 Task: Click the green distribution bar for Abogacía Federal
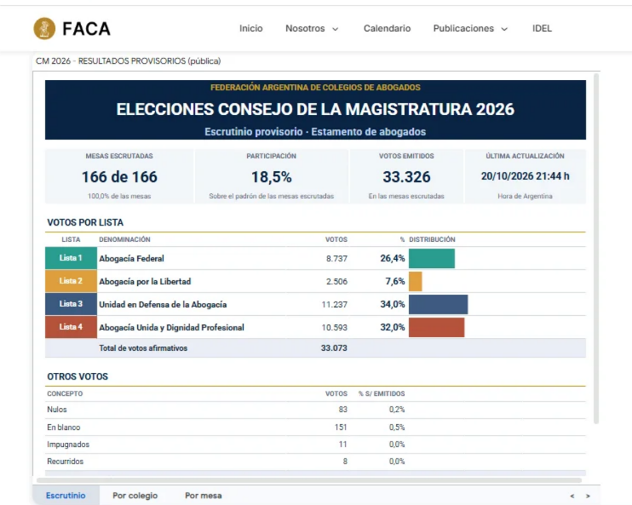tap(432, 258)
